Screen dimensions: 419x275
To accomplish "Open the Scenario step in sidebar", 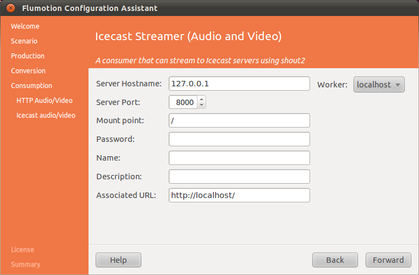I will point(24,41).
